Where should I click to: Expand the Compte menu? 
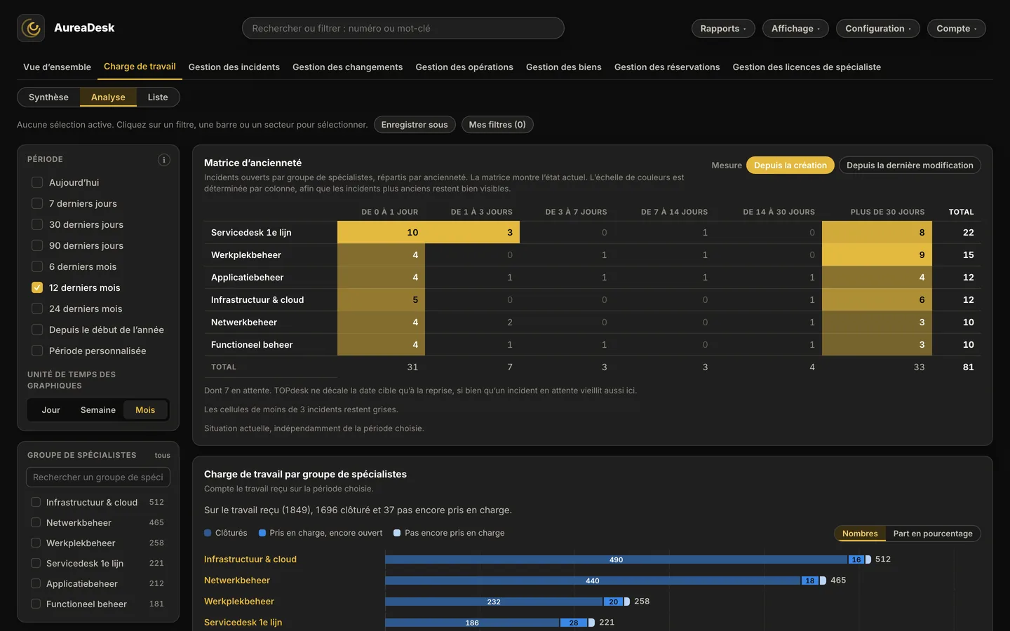957,28
